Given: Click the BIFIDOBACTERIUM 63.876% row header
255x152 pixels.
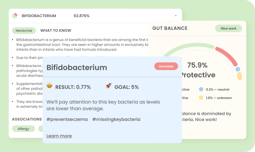Looking at the screenshot, I should (x=95, y=16).
